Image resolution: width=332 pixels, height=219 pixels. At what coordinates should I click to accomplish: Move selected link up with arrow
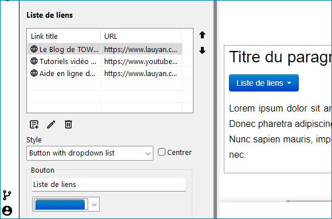coord(202,35)
